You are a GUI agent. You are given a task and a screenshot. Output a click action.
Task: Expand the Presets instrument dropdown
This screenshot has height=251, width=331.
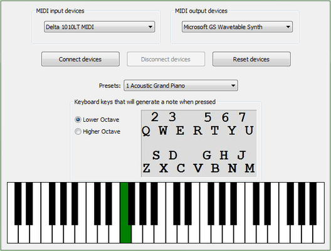[x=181, y=85]
